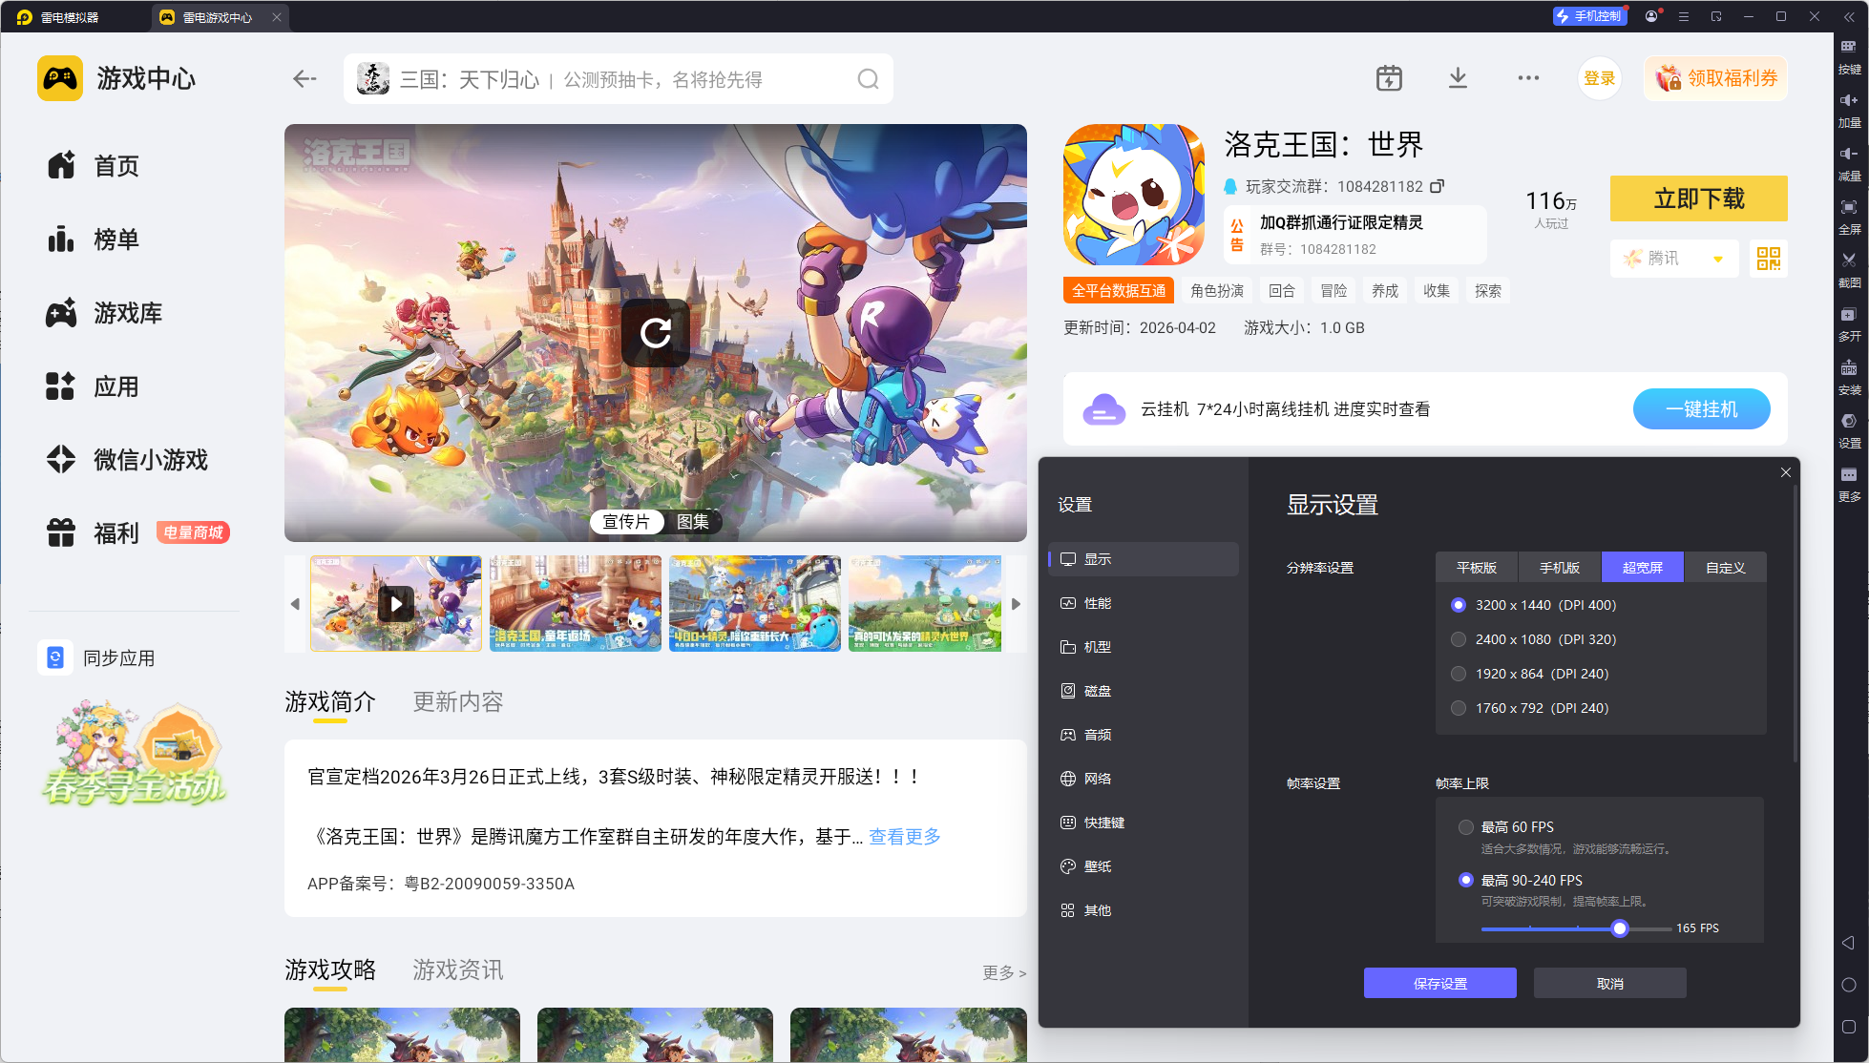This screenshot has width=1869, height=1063.
Task: Click the FPS limit slider handle
Action: (1619, 928)
